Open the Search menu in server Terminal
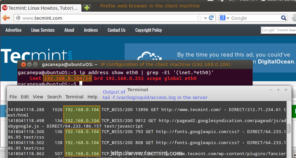Screen dimensions: 296x158 click(54, 97)
